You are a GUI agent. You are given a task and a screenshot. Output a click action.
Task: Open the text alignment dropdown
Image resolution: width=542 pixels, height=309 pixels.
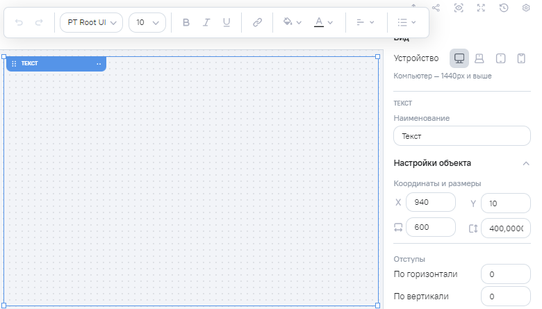(365, 22)
